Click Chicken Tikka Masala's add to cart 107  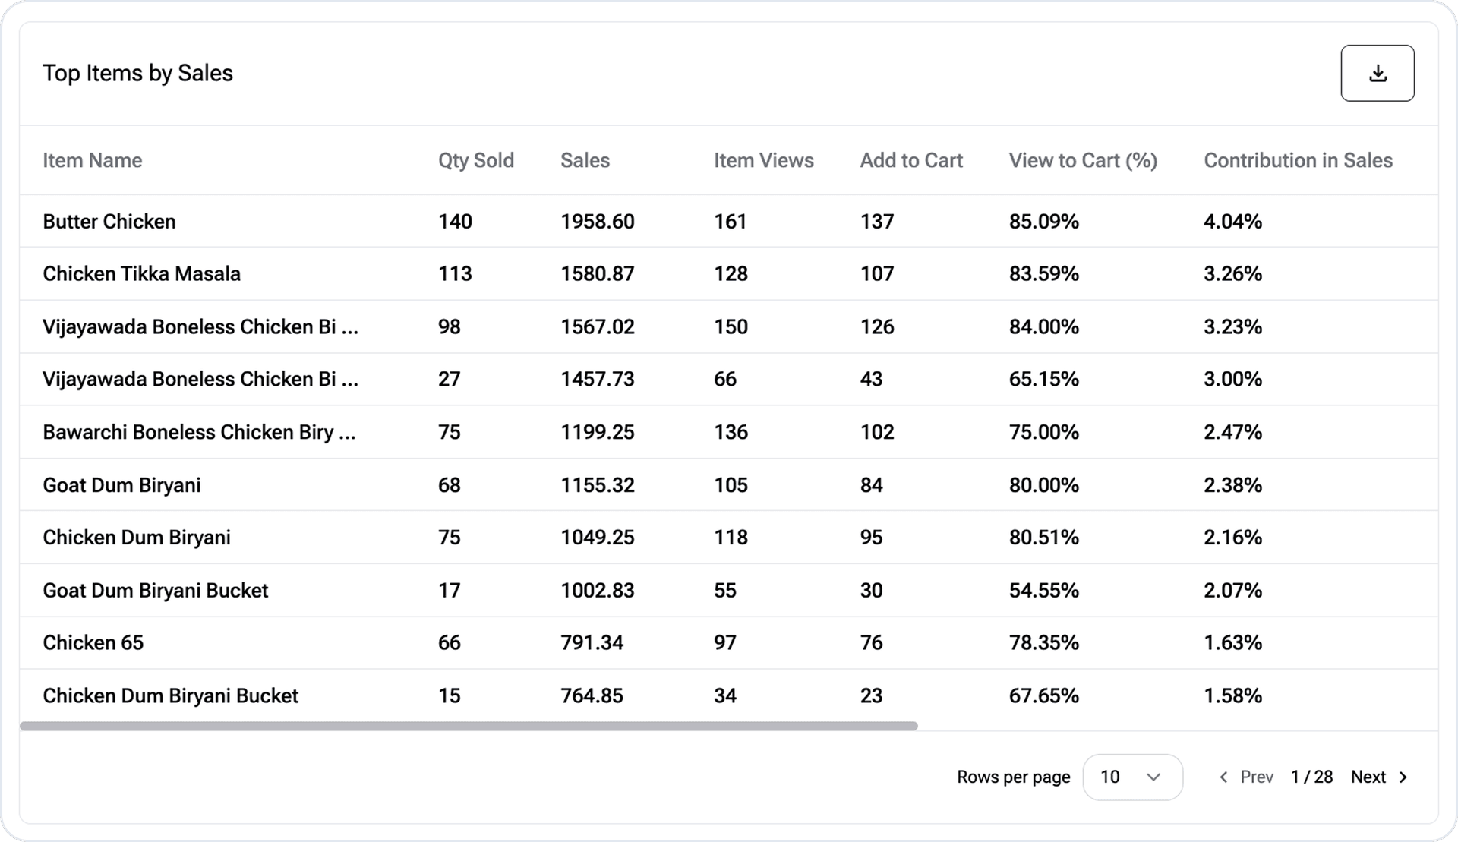click(x=877, y=273)
